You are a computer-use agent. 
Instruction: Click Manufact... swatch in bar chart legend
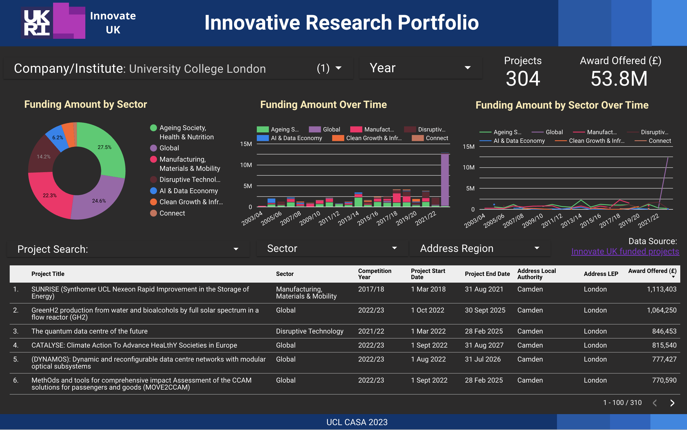pyautogui.click(x=356, y=129)
